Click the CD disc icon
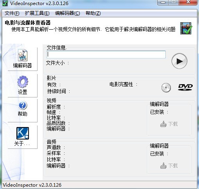The width and height of the screenshot is (199, 189). click(166, 88)
